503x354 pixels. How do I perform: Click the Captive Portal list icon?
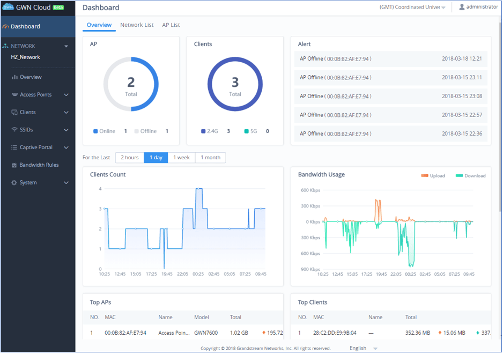click(x=14, y=147)
